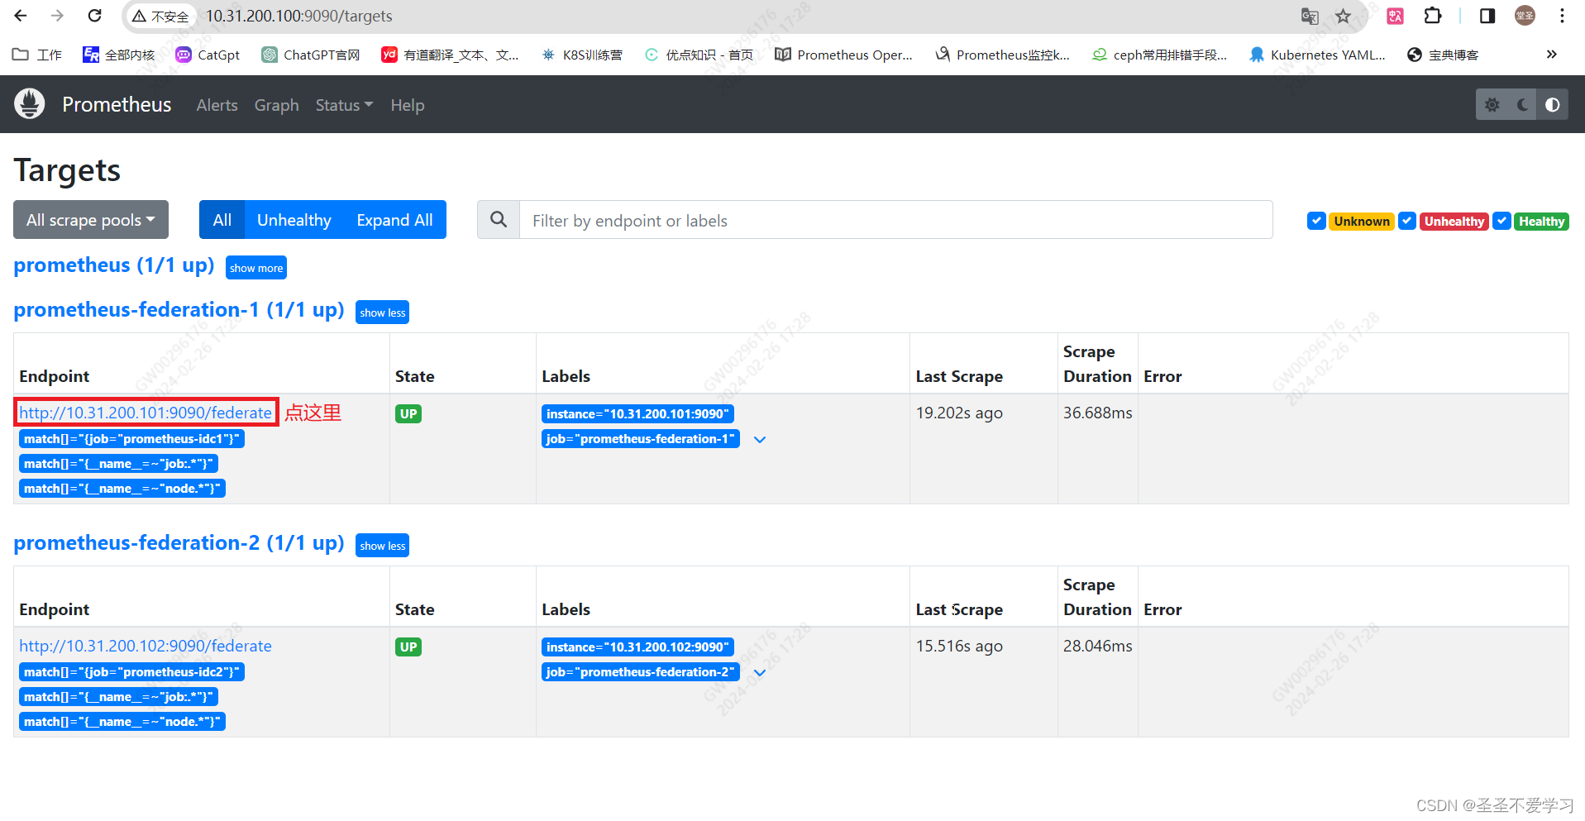
Task: Open the Graph nav item
Action: [276, 105]
